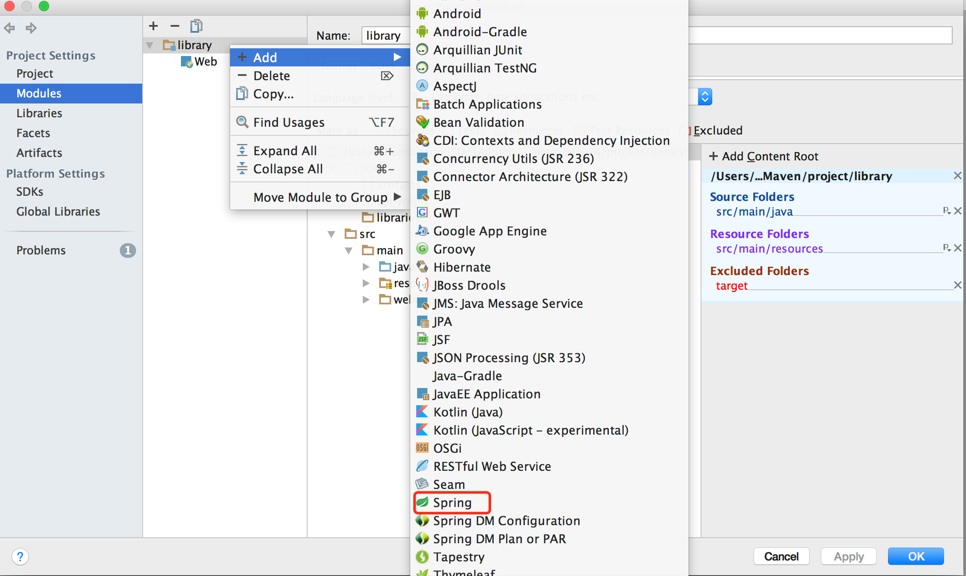Remove the library content root
966x576 pixels.
[x=957, y=175]
